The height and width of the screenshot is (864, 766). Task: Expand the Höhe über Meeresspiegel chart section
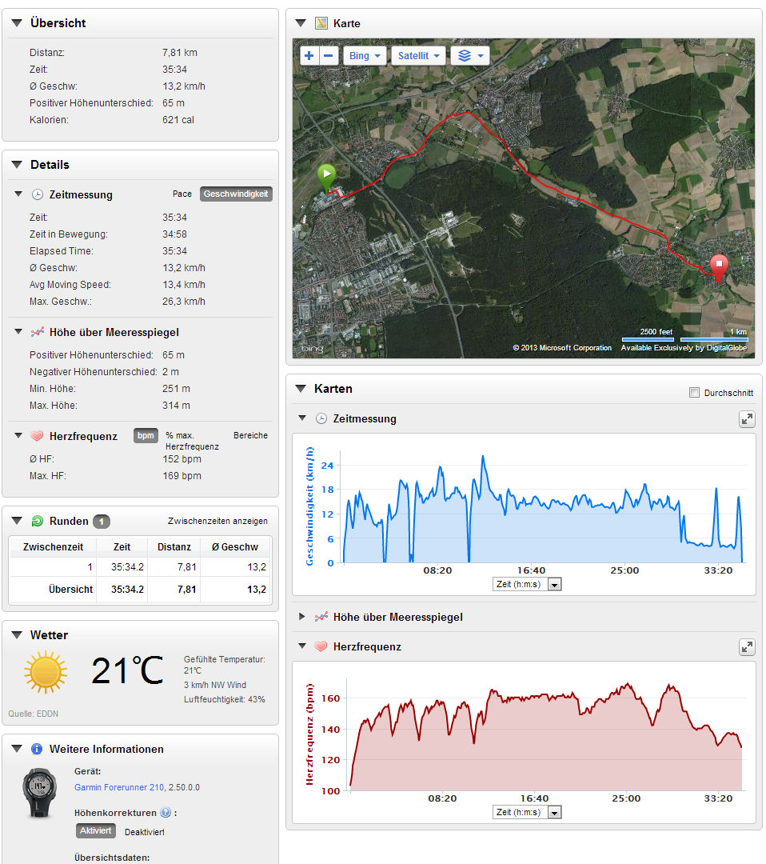click(x=301, y=617)
